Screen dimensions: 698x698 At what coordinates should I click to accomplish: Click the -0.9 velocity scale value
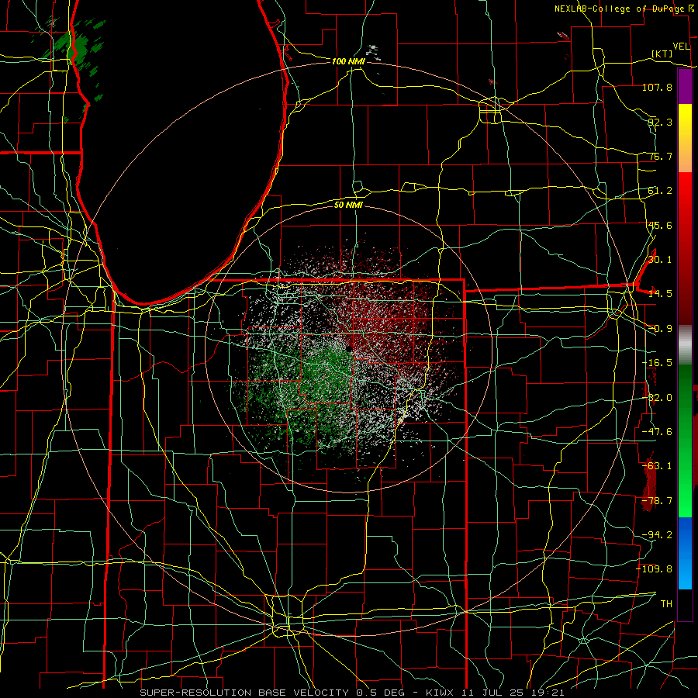(660, 329)
